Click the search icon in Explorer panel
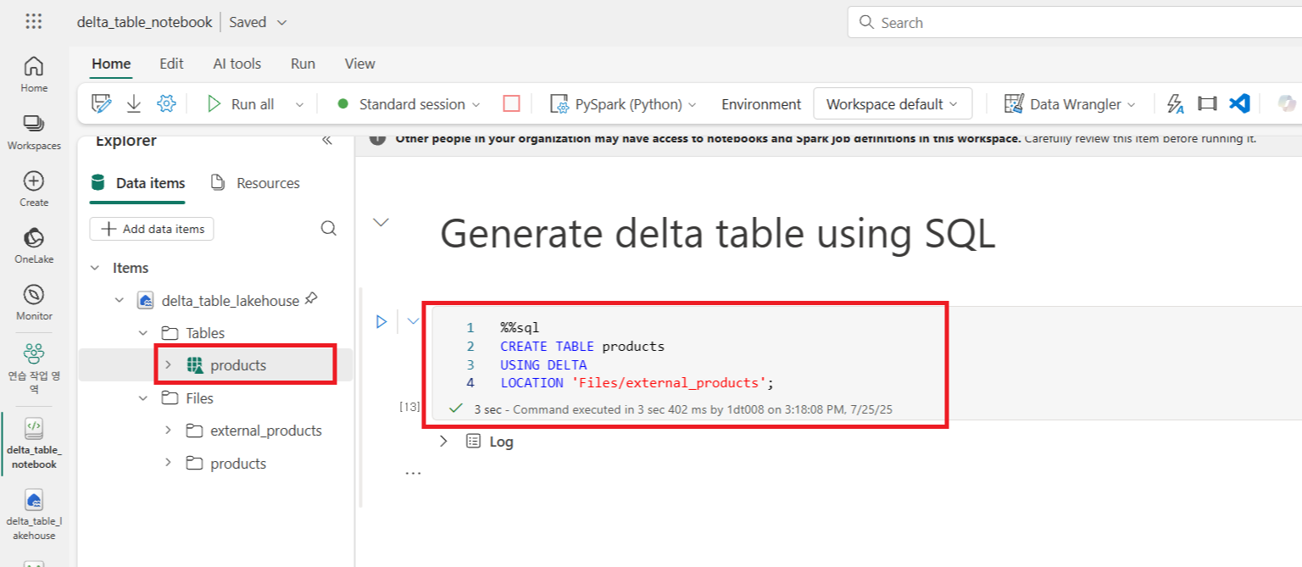 point(329,228)
